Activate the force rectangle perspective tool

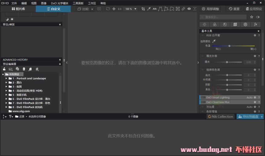(166, 9)
